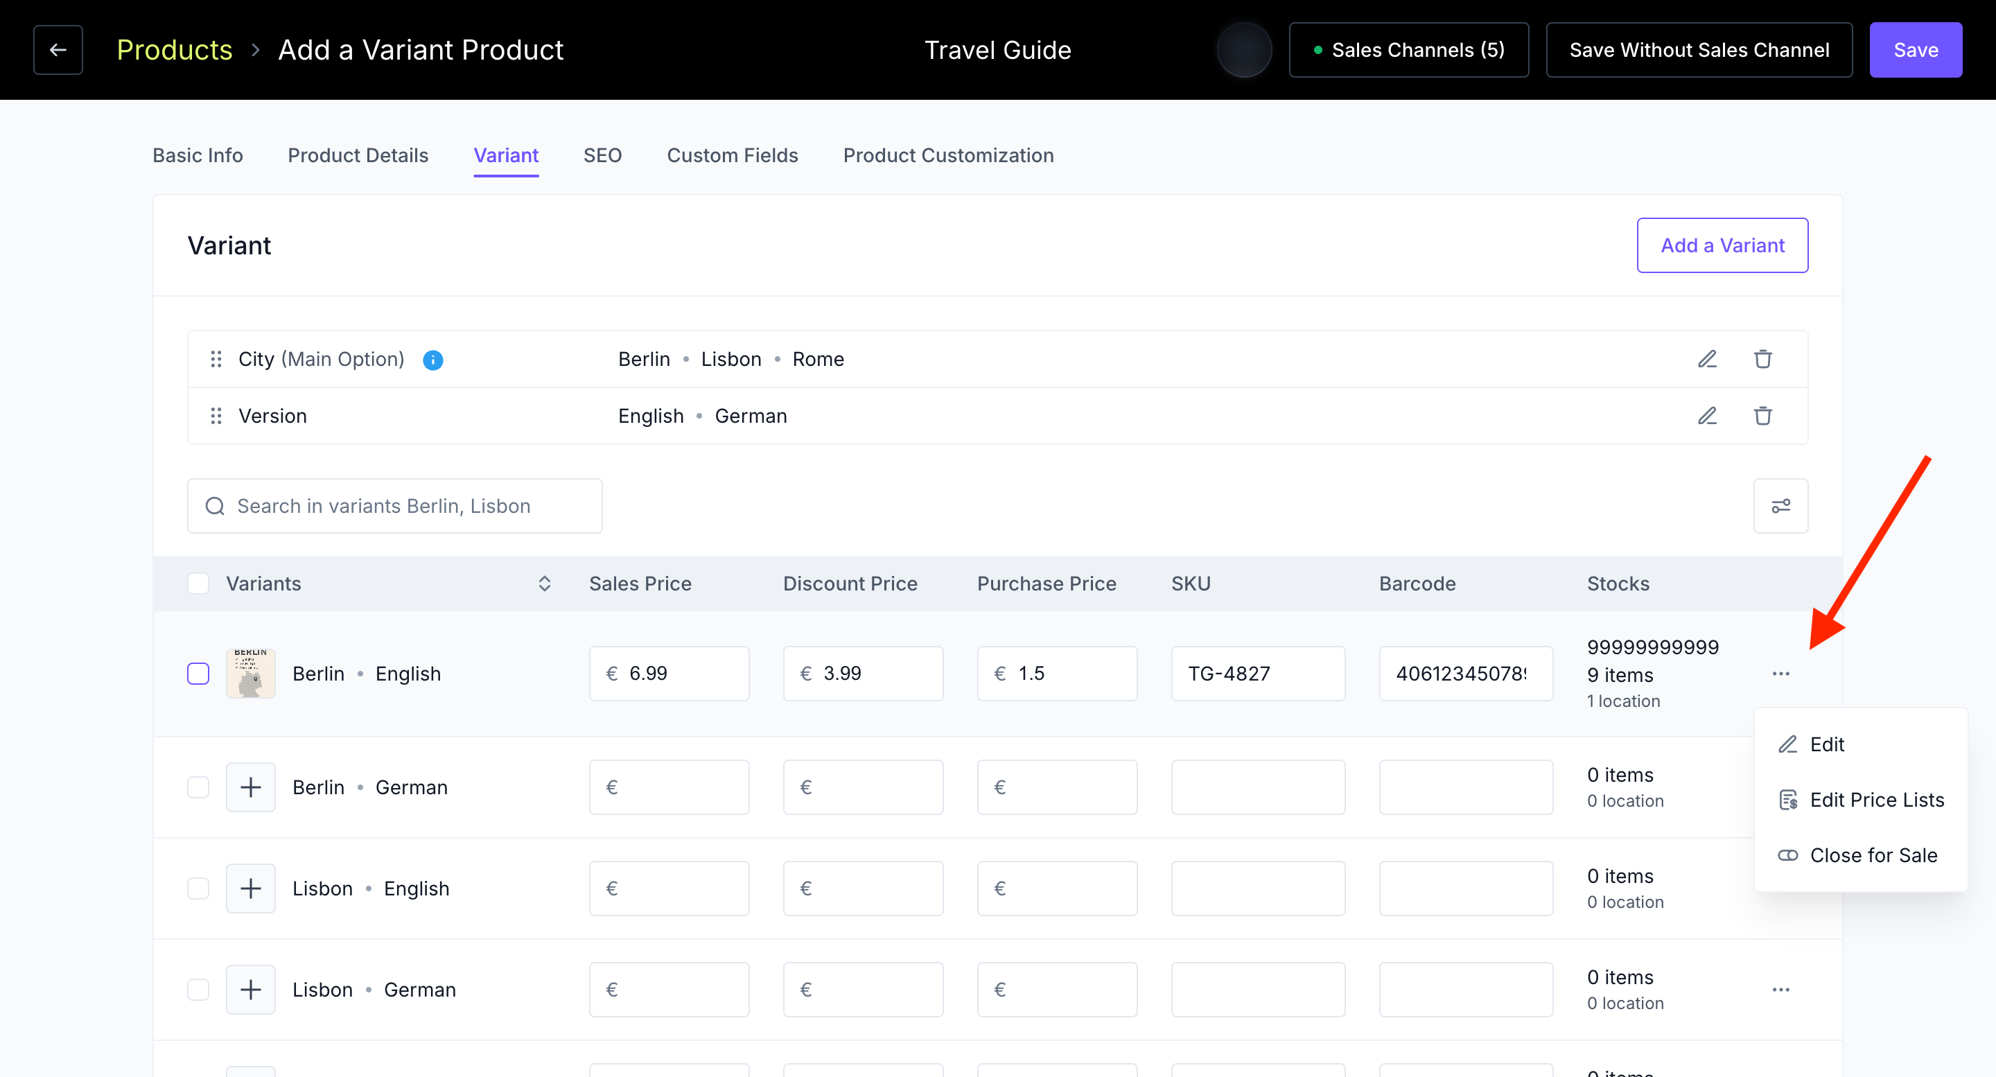The height and width of the screenshot is (1077, 1996).
Task: Edit the Version option with pencil icon
Action: pyautogui.click(x=1707, y=416)
